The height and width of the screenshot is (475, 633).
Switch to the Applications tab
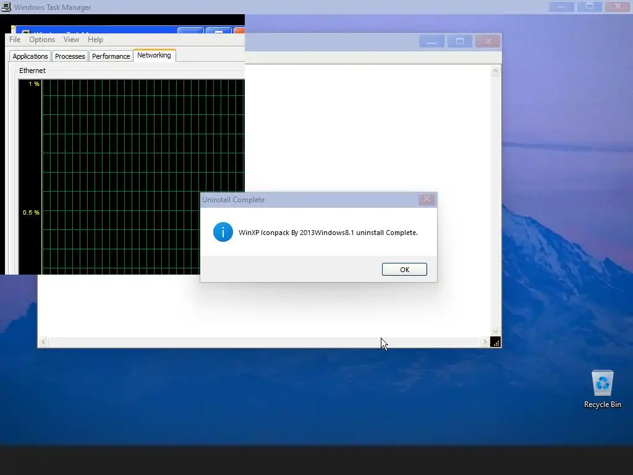tap(30, 56)
